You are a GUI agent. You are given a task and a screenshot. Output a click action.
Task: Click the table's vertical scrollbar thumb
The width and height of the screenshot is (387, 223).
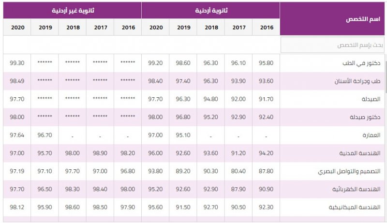click(386, 74)
